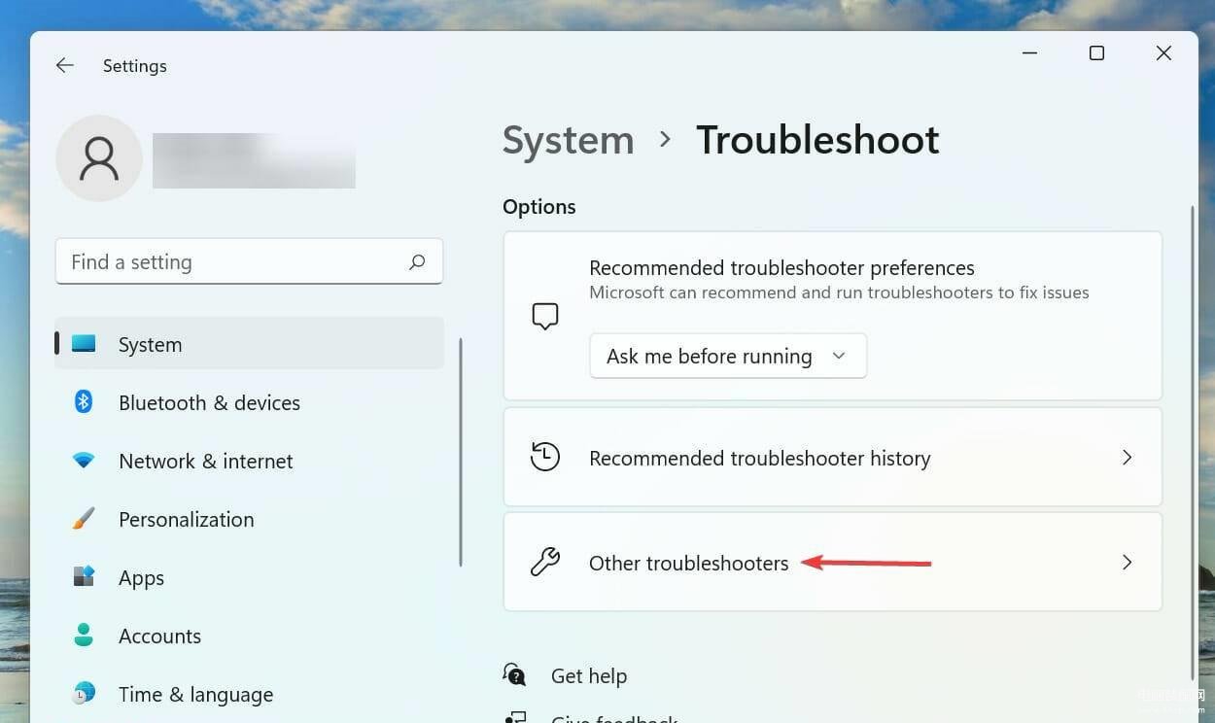Viewport: 1215px width, 723px height.
Task: Click the magnifier icon in the search box
Action: [417, 261]
